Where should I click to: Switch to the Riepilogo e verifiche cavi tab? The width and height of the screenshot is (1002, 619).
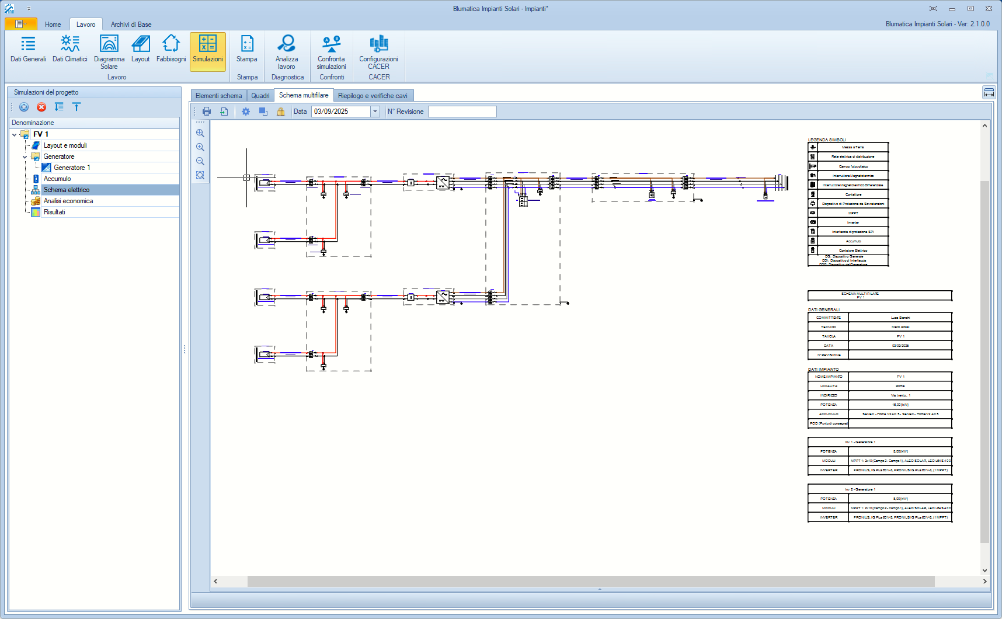coord(373,96)
